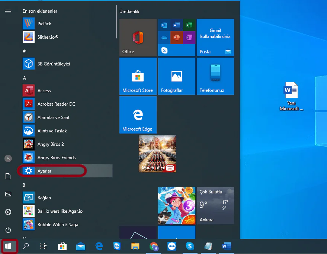Launch the Office tile
The height and width of the screenshot is (254, 327).
coord(138,37)
